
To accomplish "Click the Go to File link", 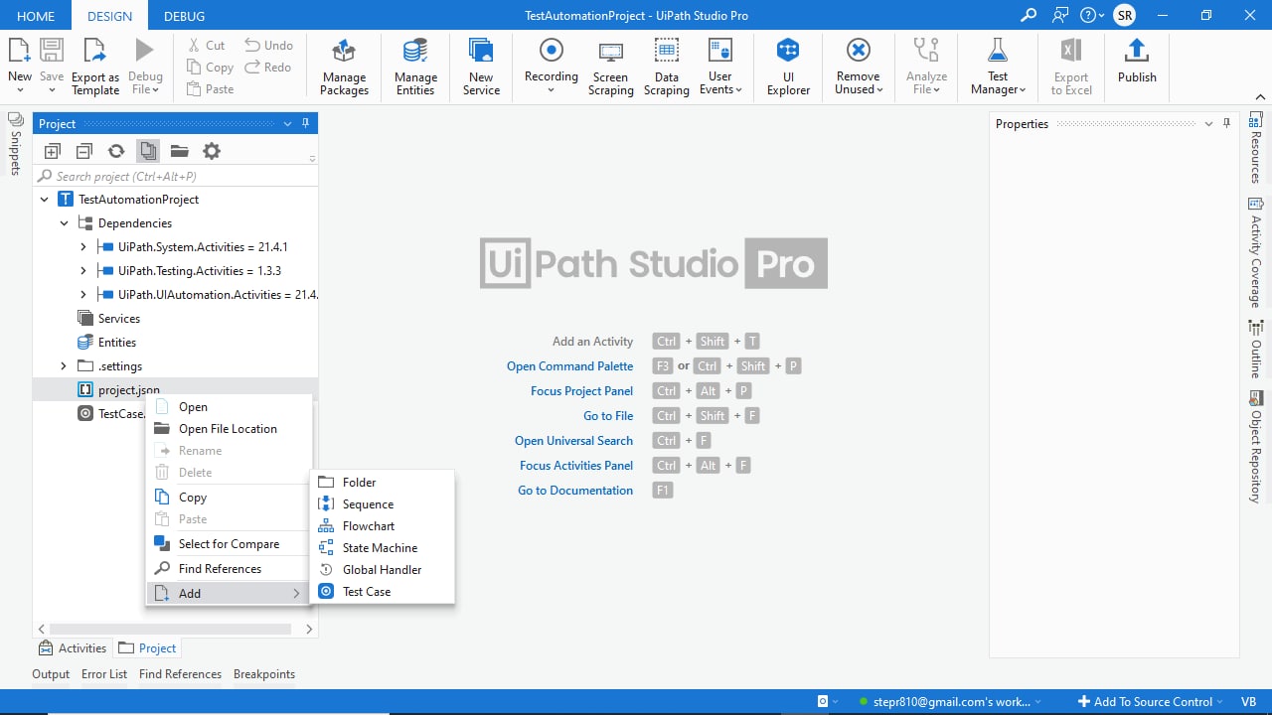I will pos(608,416).
